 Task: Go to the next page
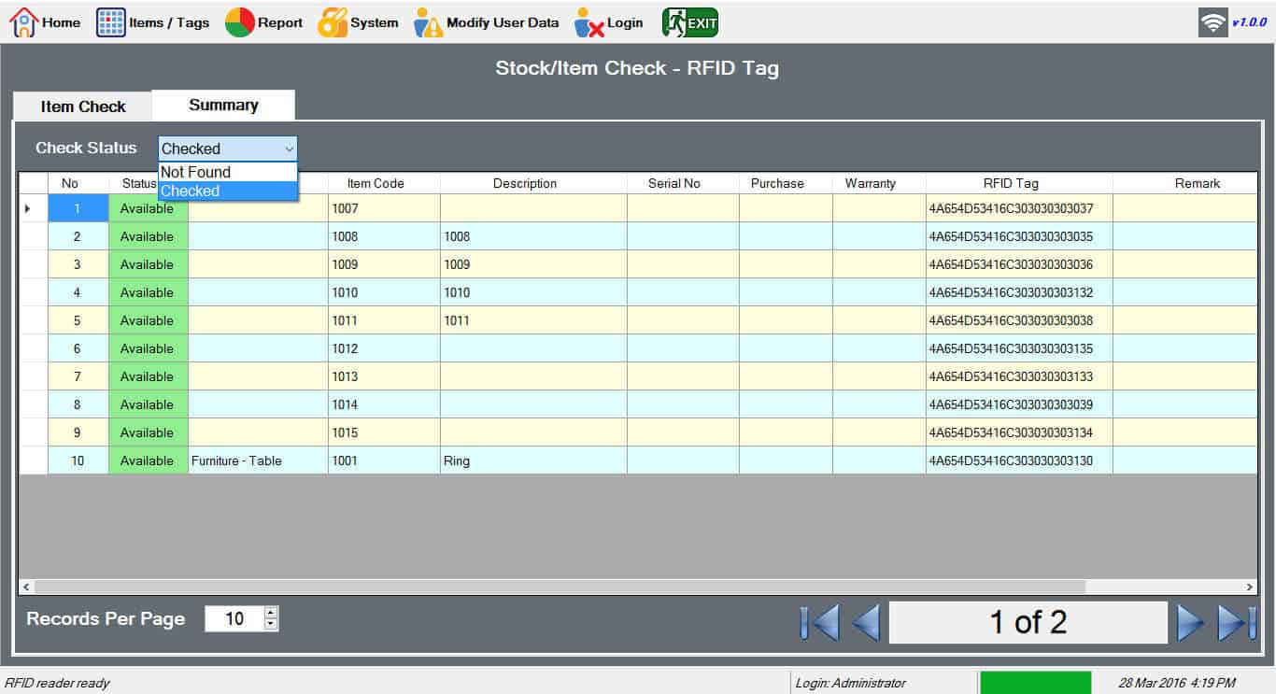click(1190, 623)
